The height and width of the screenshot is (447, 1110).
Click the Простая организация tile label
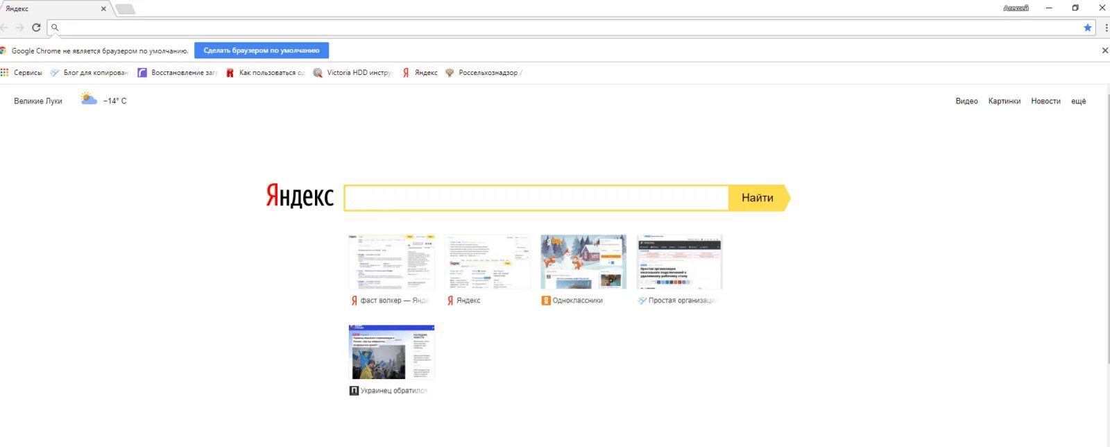tap(683, 301)
